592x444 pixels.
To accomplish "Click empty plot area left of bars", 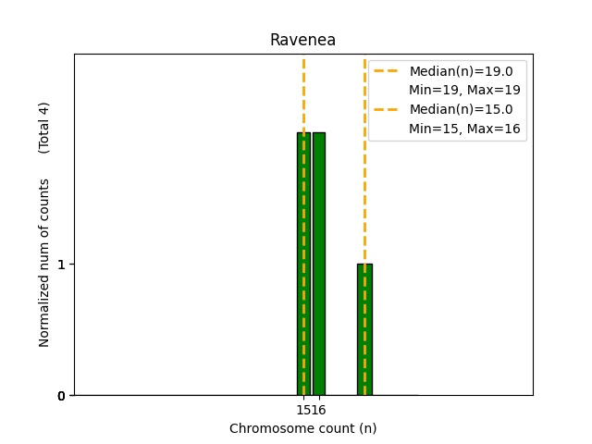I will point(176,231).
